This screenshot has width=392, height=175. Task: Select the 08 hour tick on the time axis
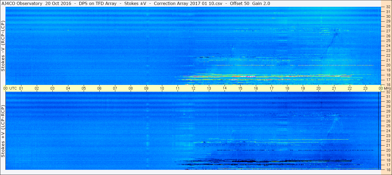131,88
